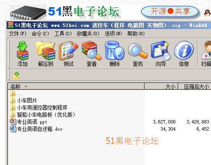Select 智能小车电路板（优化版） folder name

click(x=46, y=115)
